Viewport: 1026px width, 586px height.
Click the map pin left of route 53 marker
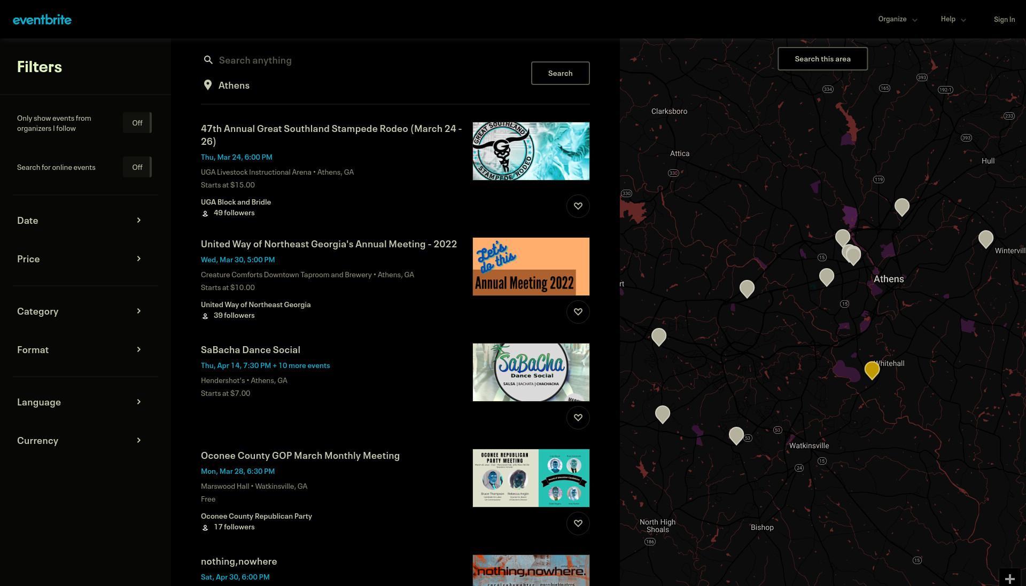point(736,435)
